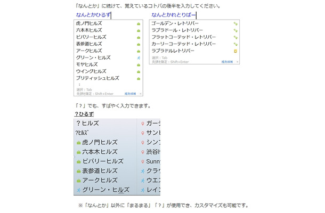The height and width of the screenshot is (213, 325).
Task: Click building icon beside ウイングヒルズ
Action: [x=139, y=72]
